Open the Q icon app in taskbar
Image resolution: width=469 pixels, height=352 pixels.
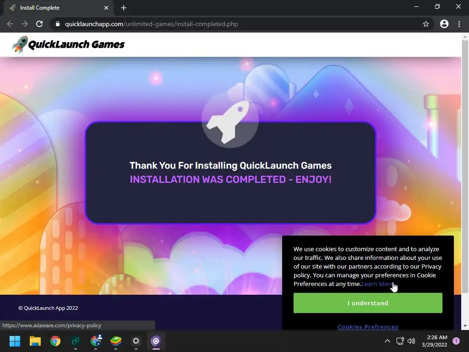tap(136, 341)
